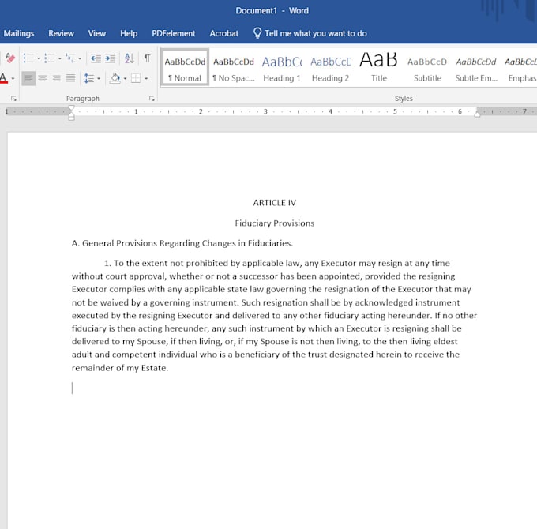The image size is (537, 529).
Task: Expand the Multilevel List dropdown arrow
Action: tap(80, 58)
